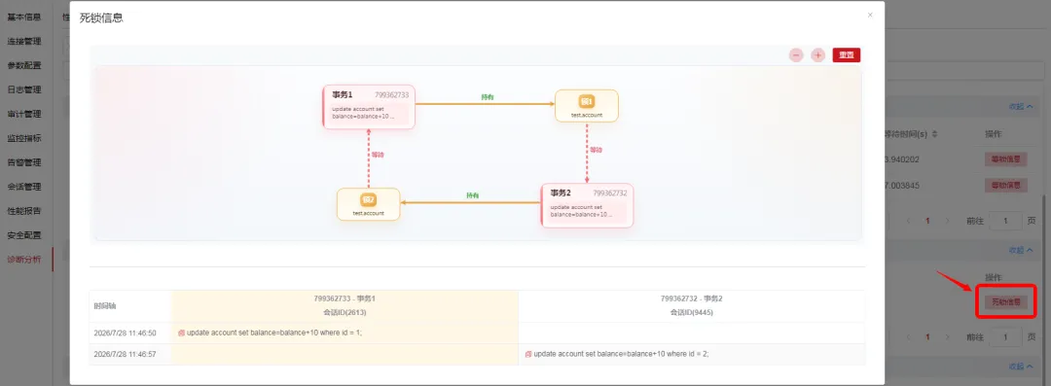The image size is (1051, 386).
Task: Click the 持有 label between 事务2 and 锁2
Action: click(x=473, y=195)
